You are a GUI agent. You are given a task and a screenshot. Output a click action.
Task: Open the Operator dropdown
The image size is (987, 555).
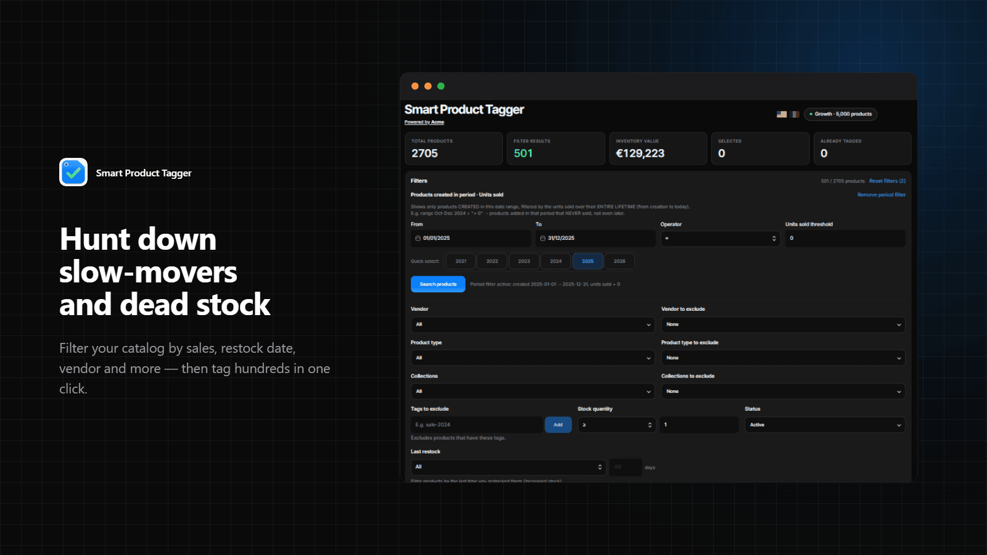[721, 239]
